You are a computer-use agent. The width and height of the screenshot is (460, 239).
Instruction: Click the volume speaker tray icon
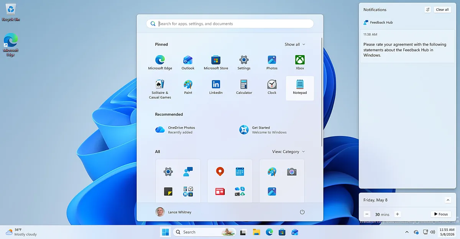point(433,232)
